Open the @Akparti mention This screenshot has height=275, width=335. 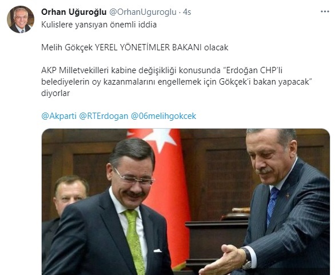pyautogui.click(x=59, y=116)
